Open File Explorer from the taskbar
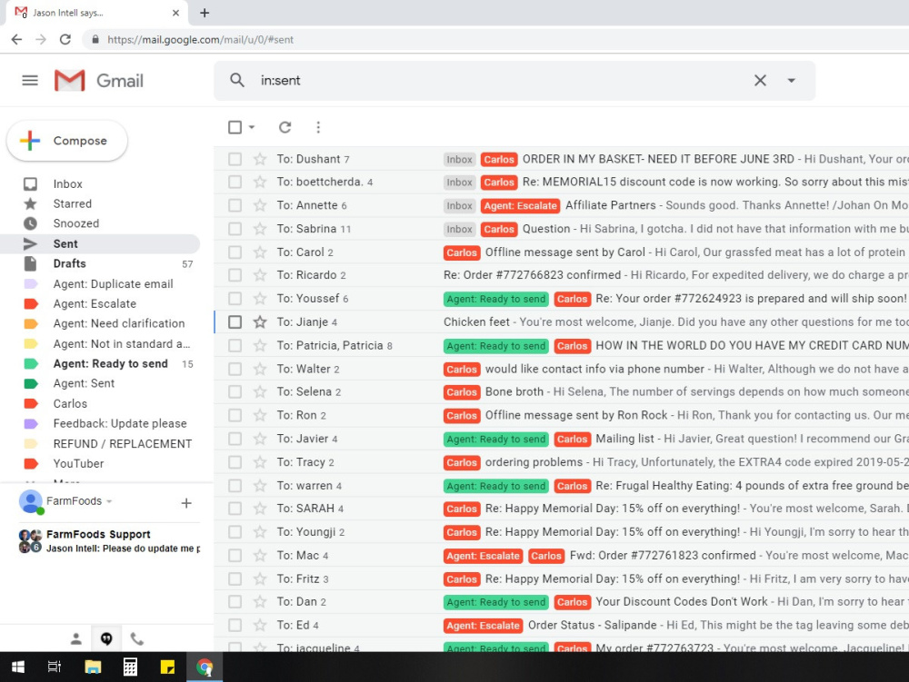 pos(93,667)
